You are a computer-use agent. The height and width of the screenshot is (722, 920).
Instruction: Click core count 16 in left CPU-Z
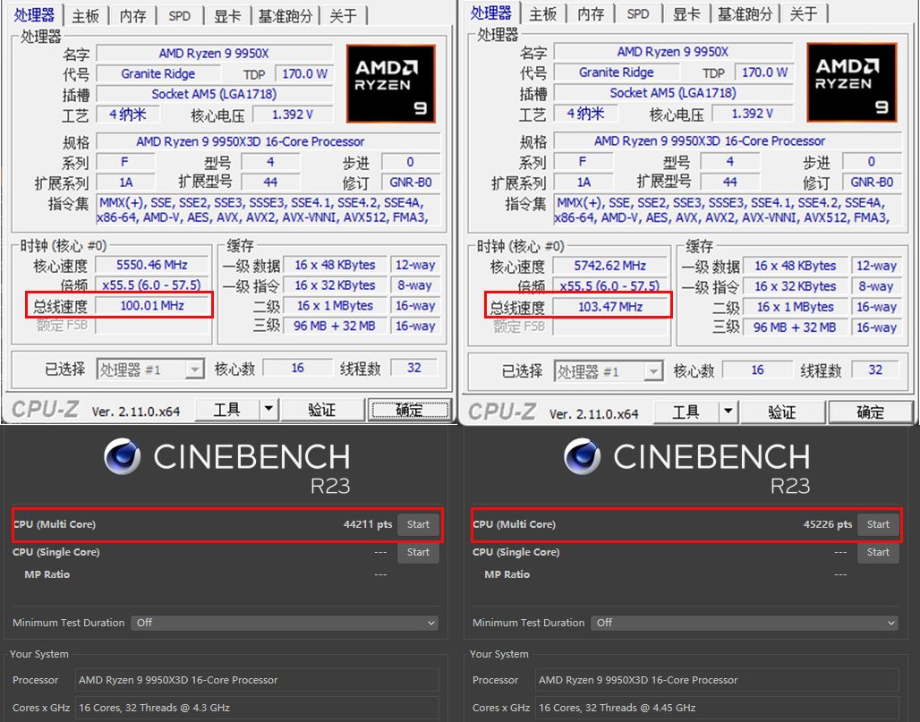pos(297,368)
